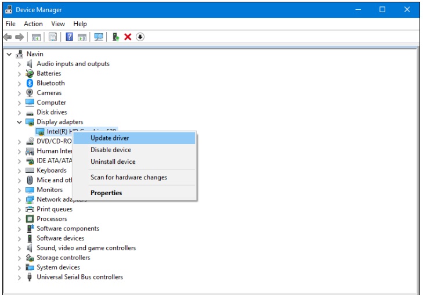Click Scan for hardware changes monitor icon

pyautogui.click(x=99, y=37)
